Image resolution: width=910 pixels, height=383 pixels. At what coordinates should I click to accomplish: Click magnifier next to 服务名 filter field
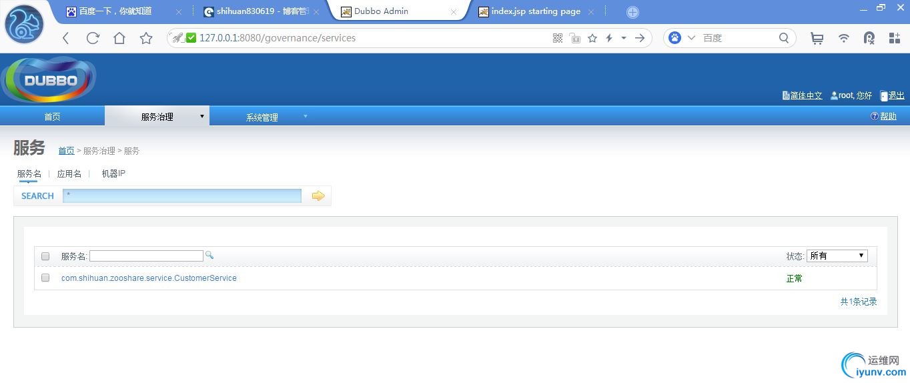[x=209, y=255]
